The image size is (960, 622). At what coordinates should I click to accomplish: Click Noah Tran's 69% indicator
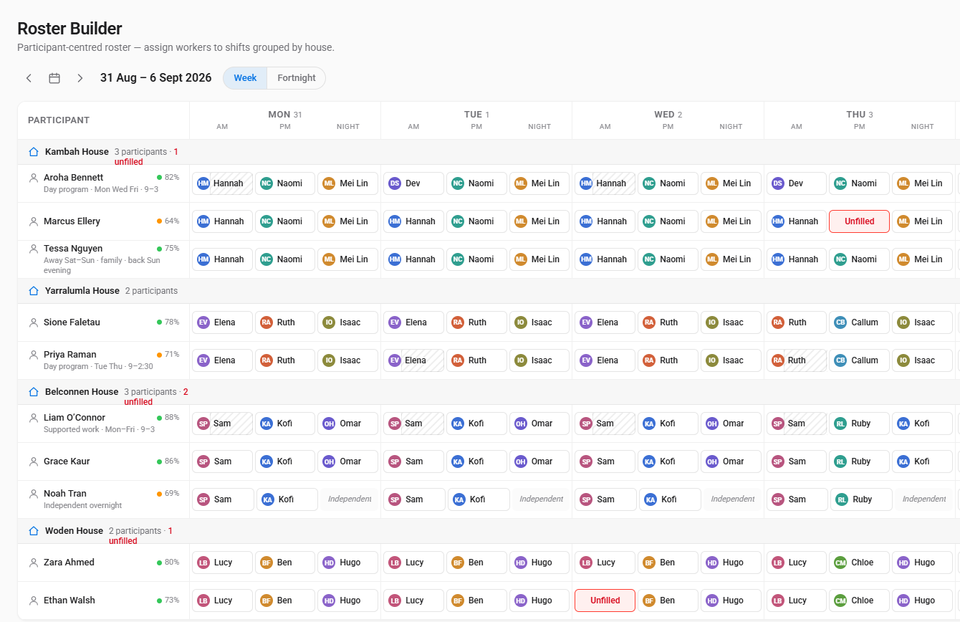[x=168, y=494]
